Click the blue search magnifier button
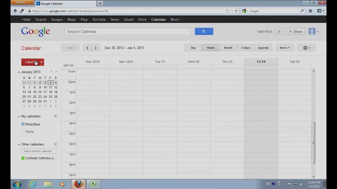 click(x=204, y=31)
